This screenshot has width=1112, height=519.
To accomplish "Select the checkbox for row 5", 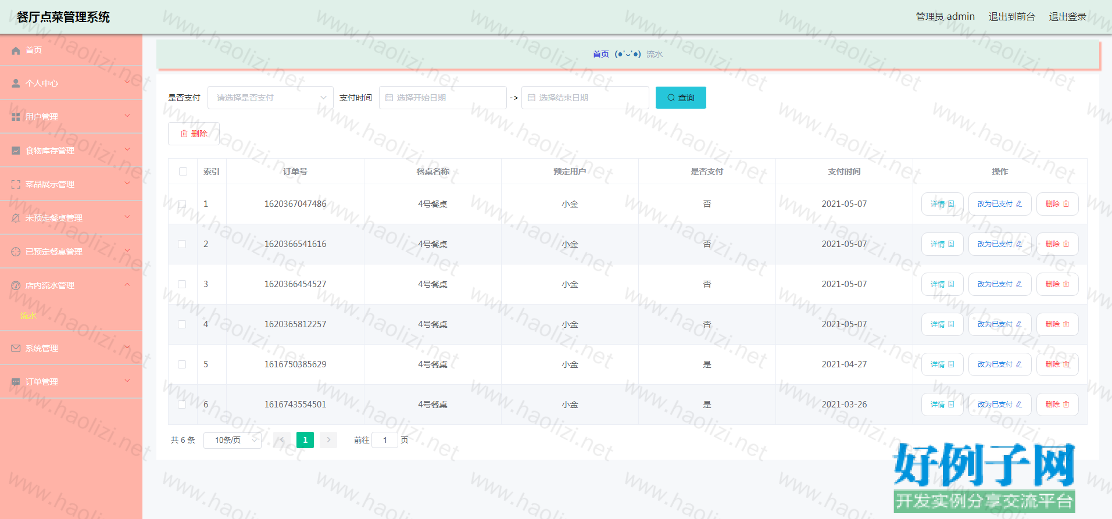I will 182,365.
